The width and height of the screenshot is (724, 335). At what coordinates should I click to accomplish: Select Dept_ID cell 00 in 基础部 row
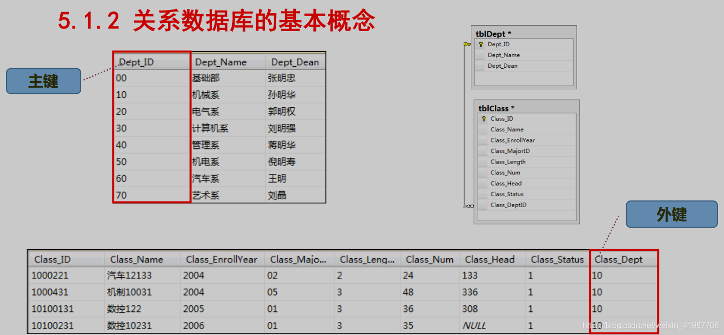pos(152,78)
